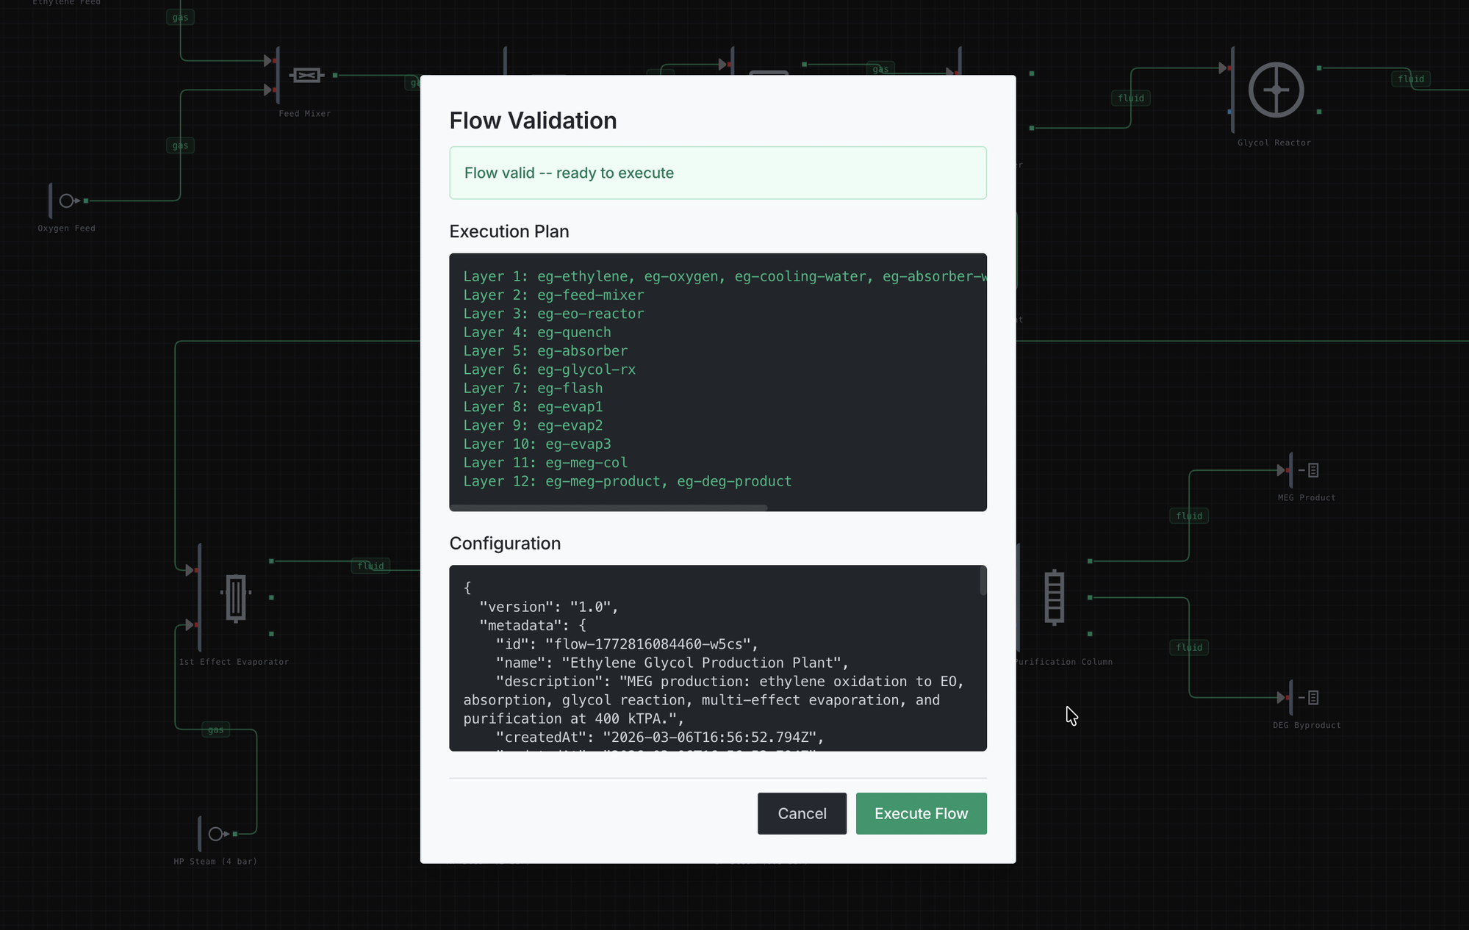The image size is (1469, 930).
Task: Click the 'Layer 2: eg-feed-mixer' line
Action: coord(553,295)
